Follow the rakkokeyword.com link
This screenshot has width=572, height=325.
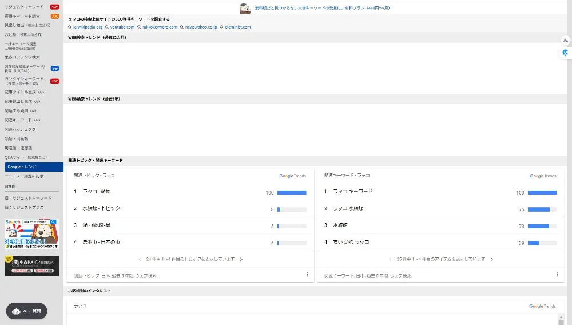click(x=160, y=27)
